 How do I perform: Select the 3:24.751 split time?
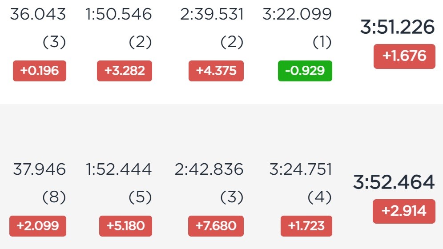301,169
